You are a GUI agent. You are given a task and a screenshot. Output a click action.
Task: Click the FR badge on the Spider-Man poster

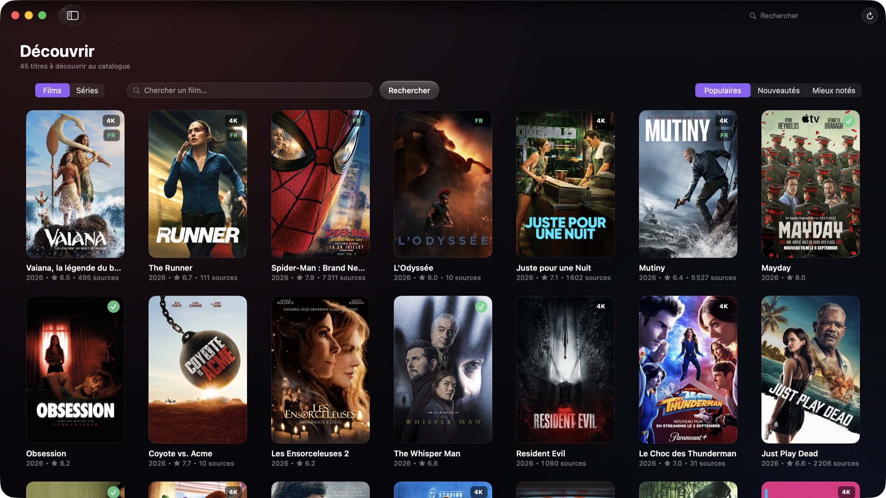coord(356,121)
